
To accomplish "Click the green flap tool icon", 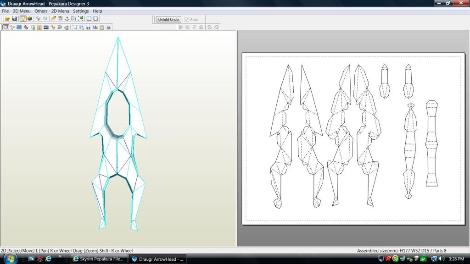I will click(33, 27).
